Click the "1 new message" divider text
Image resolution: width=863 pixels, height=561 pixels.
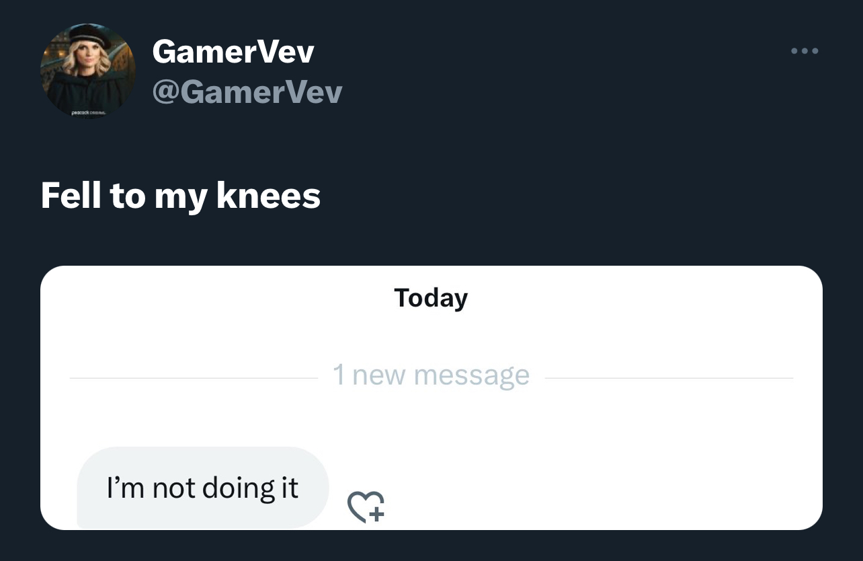pos(431,375)
